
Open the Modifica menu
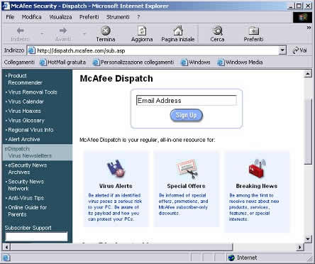pos(32,17)
